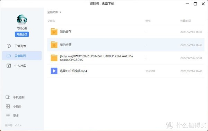The height and width of the screenshot is (131, 208).
Task: Open the 个人片库 film library icon
Action: click(x=9, y=66)
